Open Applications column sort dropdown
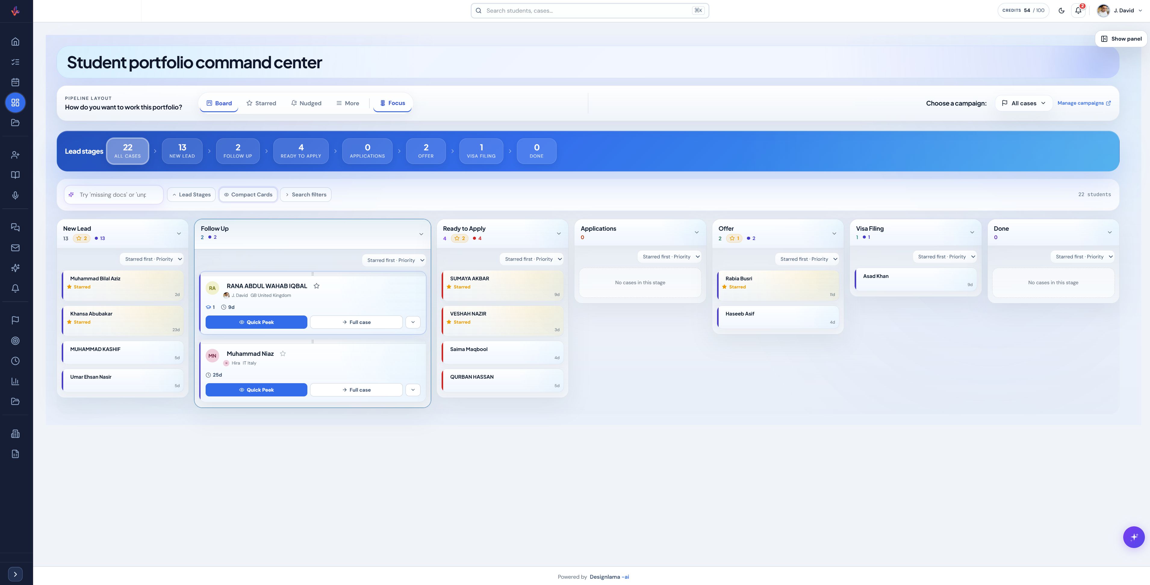 (x=670, y=256)
